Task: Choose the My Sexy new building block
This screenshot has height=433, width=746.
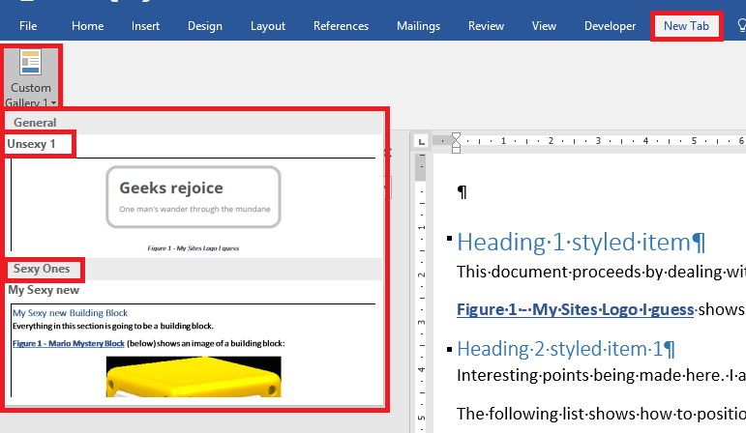Action: pos(44,289)
